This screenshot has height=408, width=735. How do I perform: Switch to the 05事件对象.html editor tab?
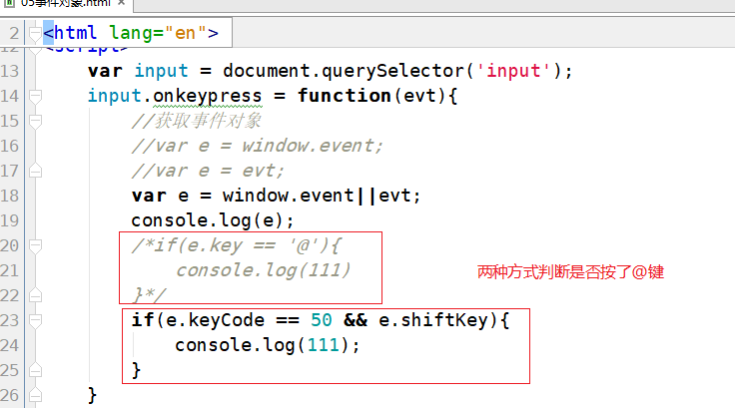pos(60,4)
